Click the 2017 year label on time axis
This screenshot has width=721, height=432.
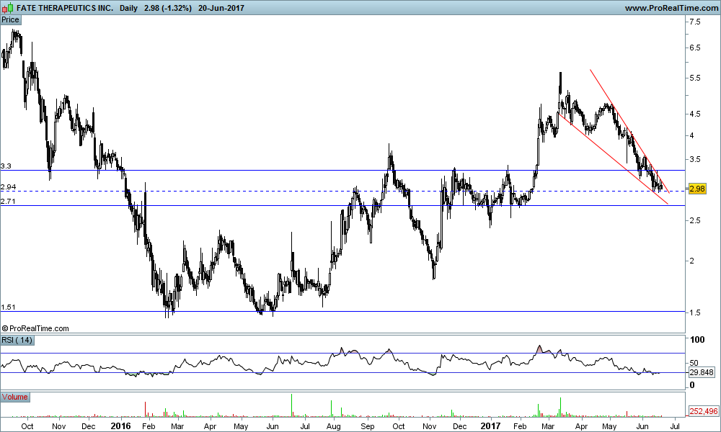pyautogui.click(x=490, y=426)
